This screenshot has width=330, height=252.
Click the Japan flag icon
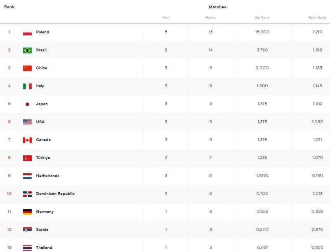(x=27, y=104)
